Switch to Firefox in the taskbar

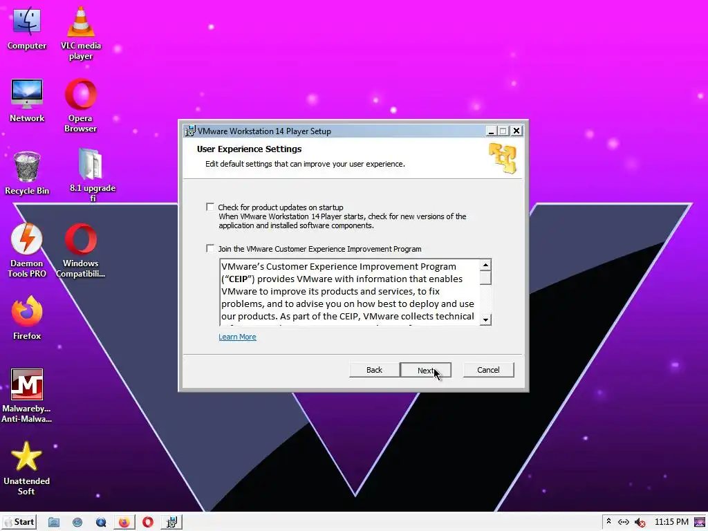click(124, 523)
